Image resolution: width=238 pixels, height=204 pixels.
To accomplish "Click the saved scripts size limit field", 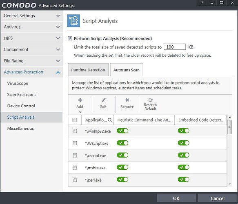I will 175,47.
